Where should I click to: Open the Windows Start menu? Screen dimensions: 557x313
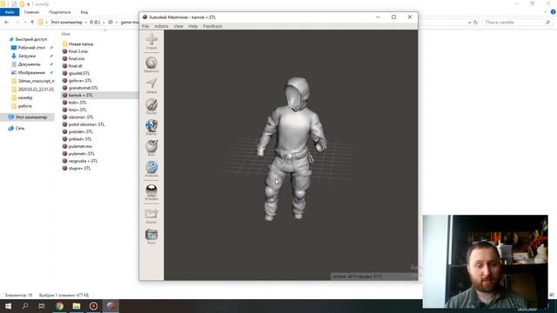8,306
